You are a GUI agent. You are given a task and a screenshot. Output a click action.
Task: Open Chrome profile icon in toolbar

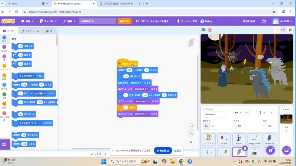284,12
